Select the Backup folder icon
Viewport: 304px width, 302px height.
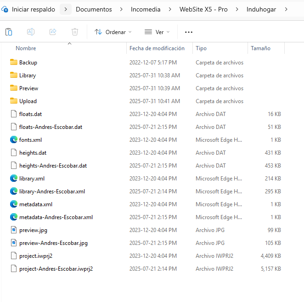pos(14,62)
